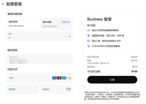Click the folder icon beside 团队工具

(88, 41)
